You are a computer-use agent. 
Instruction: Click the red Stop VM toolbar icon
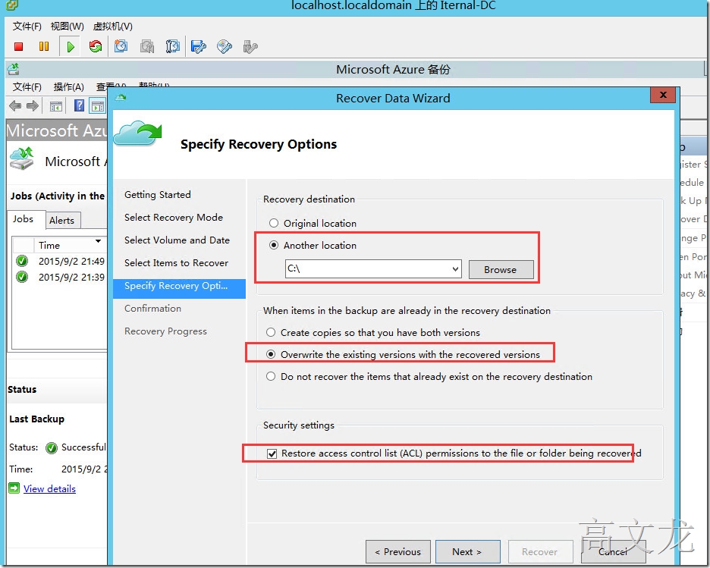click(x=18, y=46)
